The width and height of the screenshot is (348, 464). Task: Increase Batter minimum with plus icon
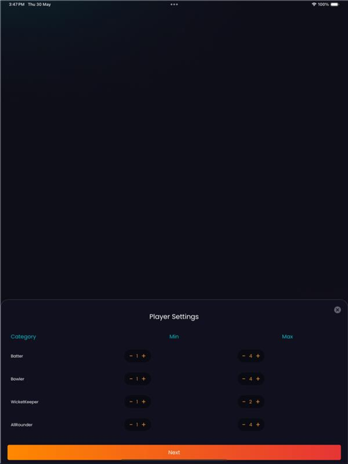pos(144,356)
